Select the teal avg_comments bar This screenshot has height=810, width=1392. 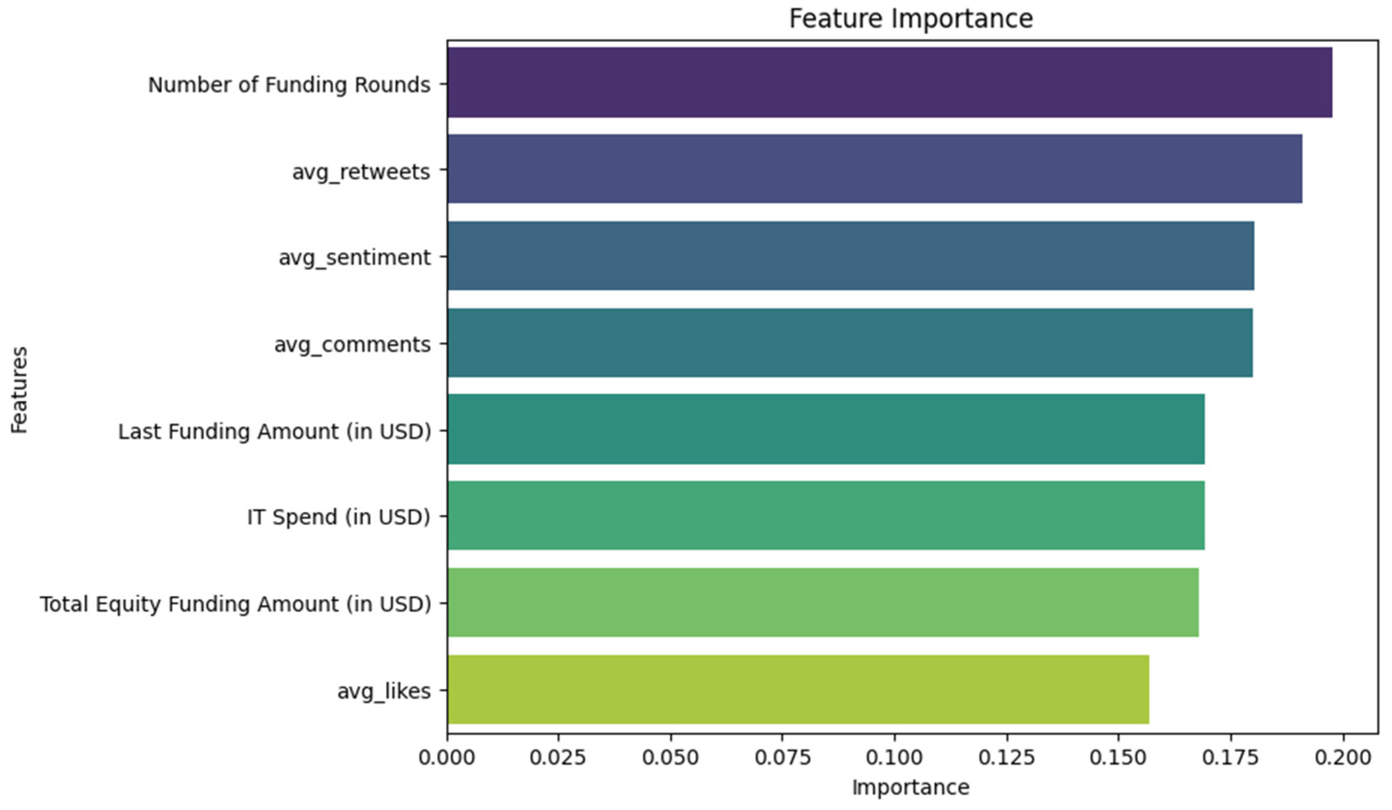point(850,343)
